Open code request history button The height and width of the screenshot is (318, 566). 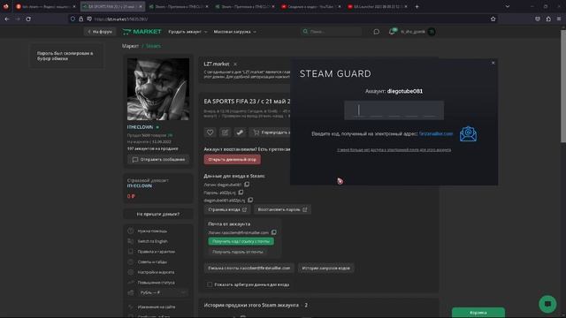click(325, 268)
